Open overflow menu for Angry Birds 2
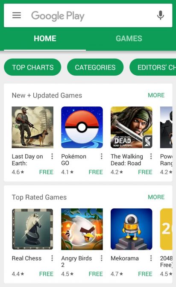The image size is (176, 287). pos(102,258)
